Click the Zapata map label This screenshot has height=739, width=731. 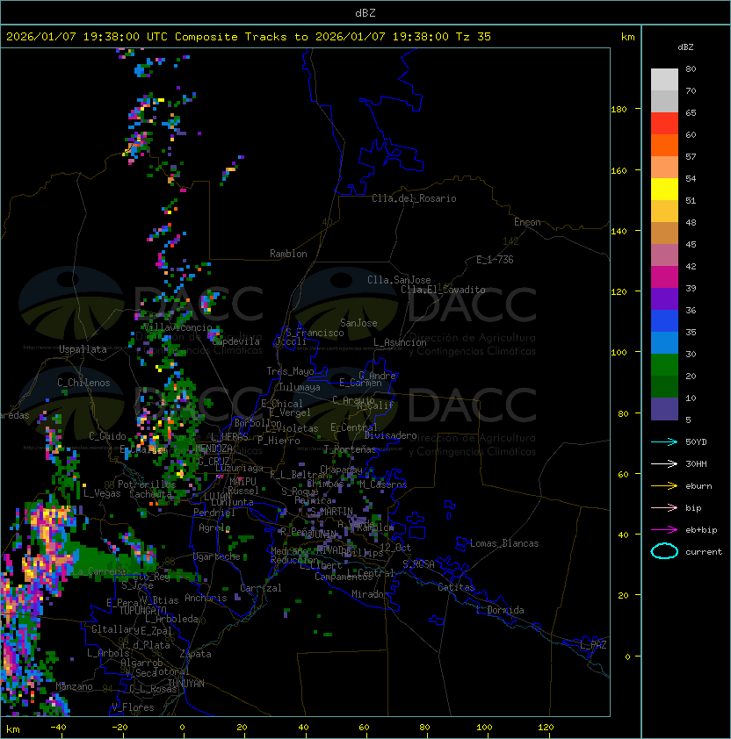pyautogui.click(x=195, y=654)
